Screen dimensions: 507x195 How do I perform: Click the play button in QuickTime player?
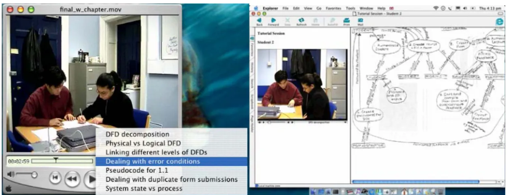90,180
